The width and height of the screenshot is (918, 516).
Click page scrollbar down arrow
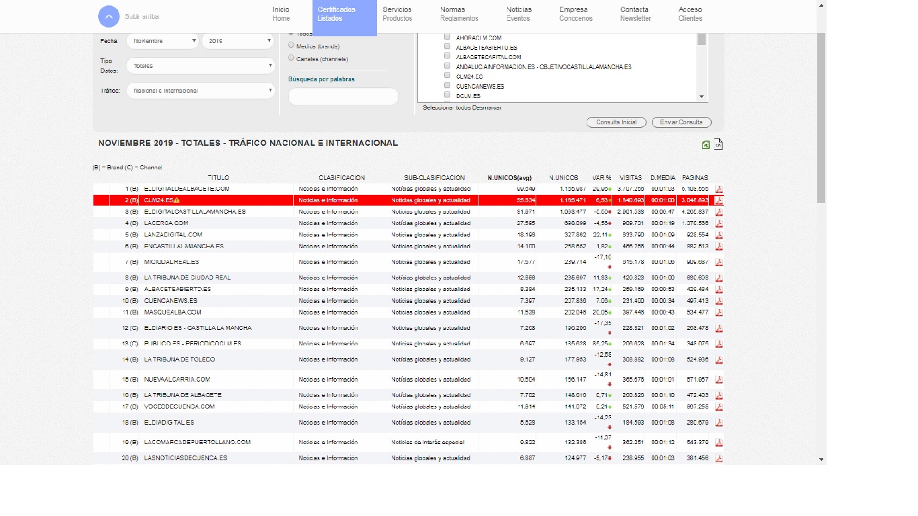click(821, 460)
